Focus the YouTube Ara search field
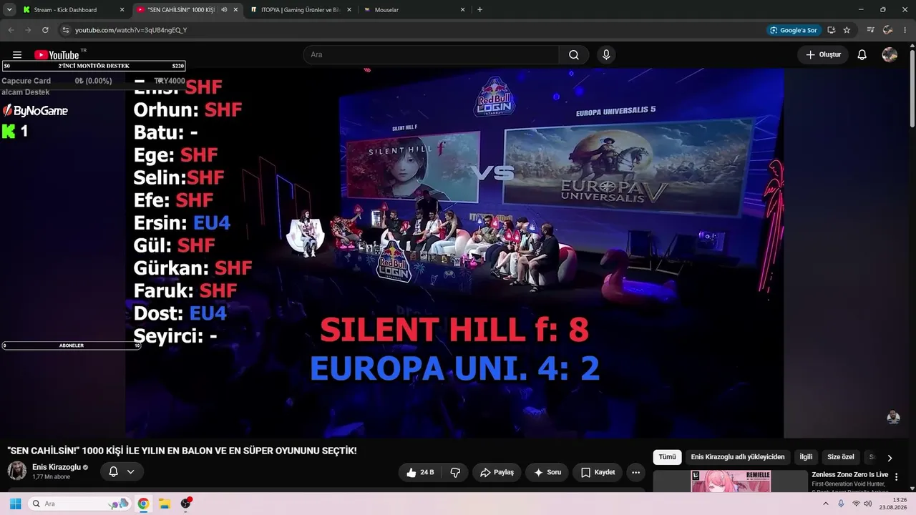The height and width of the screenshot is (515, 916). (x=431, y=55)
